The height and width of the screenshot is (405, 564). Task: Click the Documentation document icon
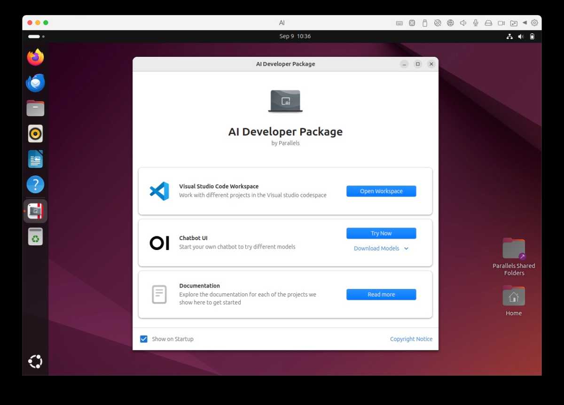pos(159,295)
